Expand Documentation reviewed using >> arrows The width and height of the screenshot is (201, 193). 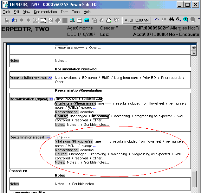coord(50,78)
